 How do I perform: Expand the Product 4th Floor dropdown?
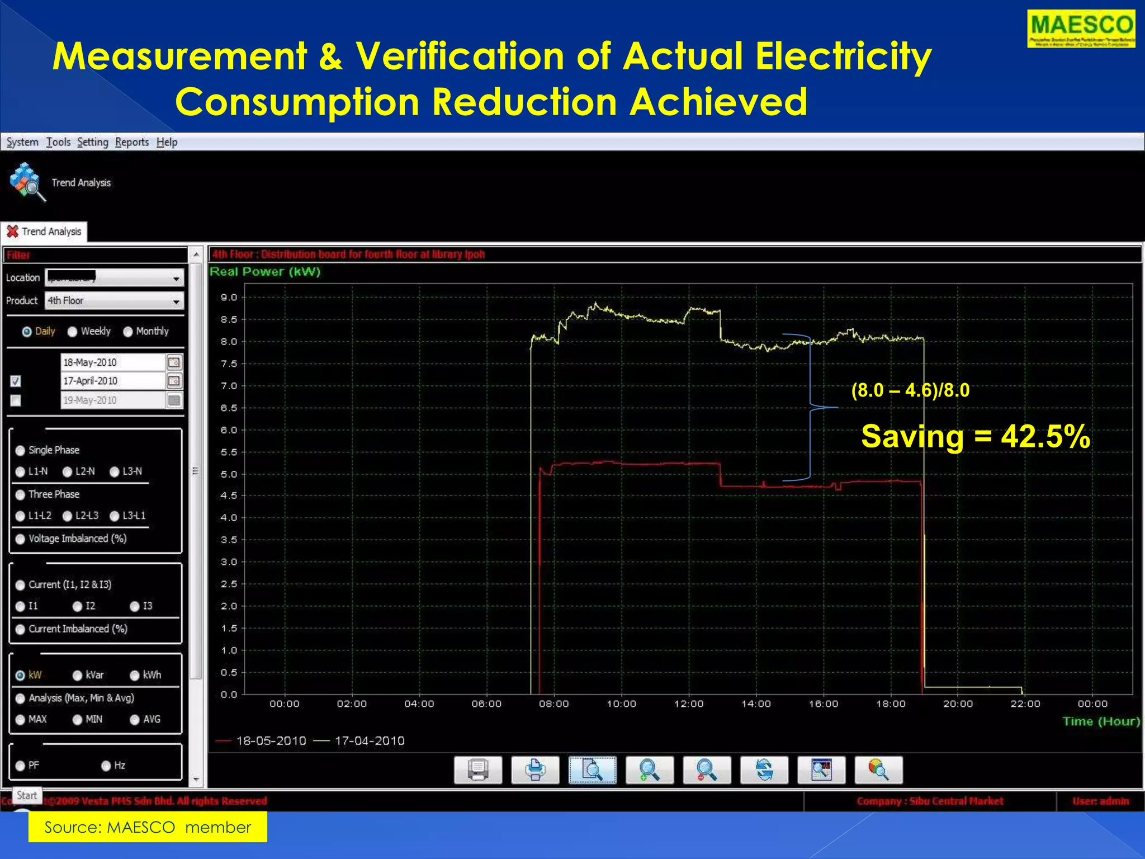click(176, 301)
